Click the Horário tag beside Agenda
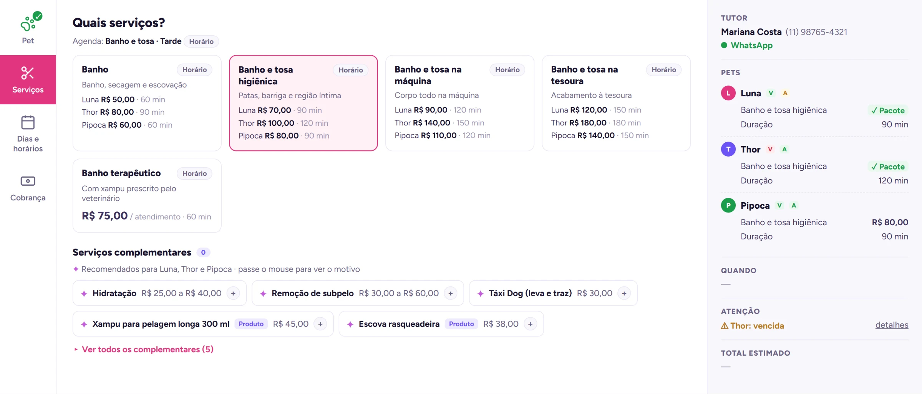Screen dimensions: 922x394 click(x=201, y=41)
